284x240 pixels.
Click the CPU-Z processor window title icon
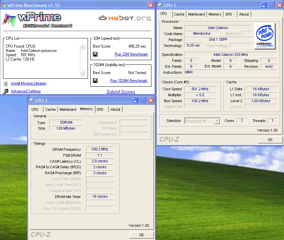click(x=160, y=5)
